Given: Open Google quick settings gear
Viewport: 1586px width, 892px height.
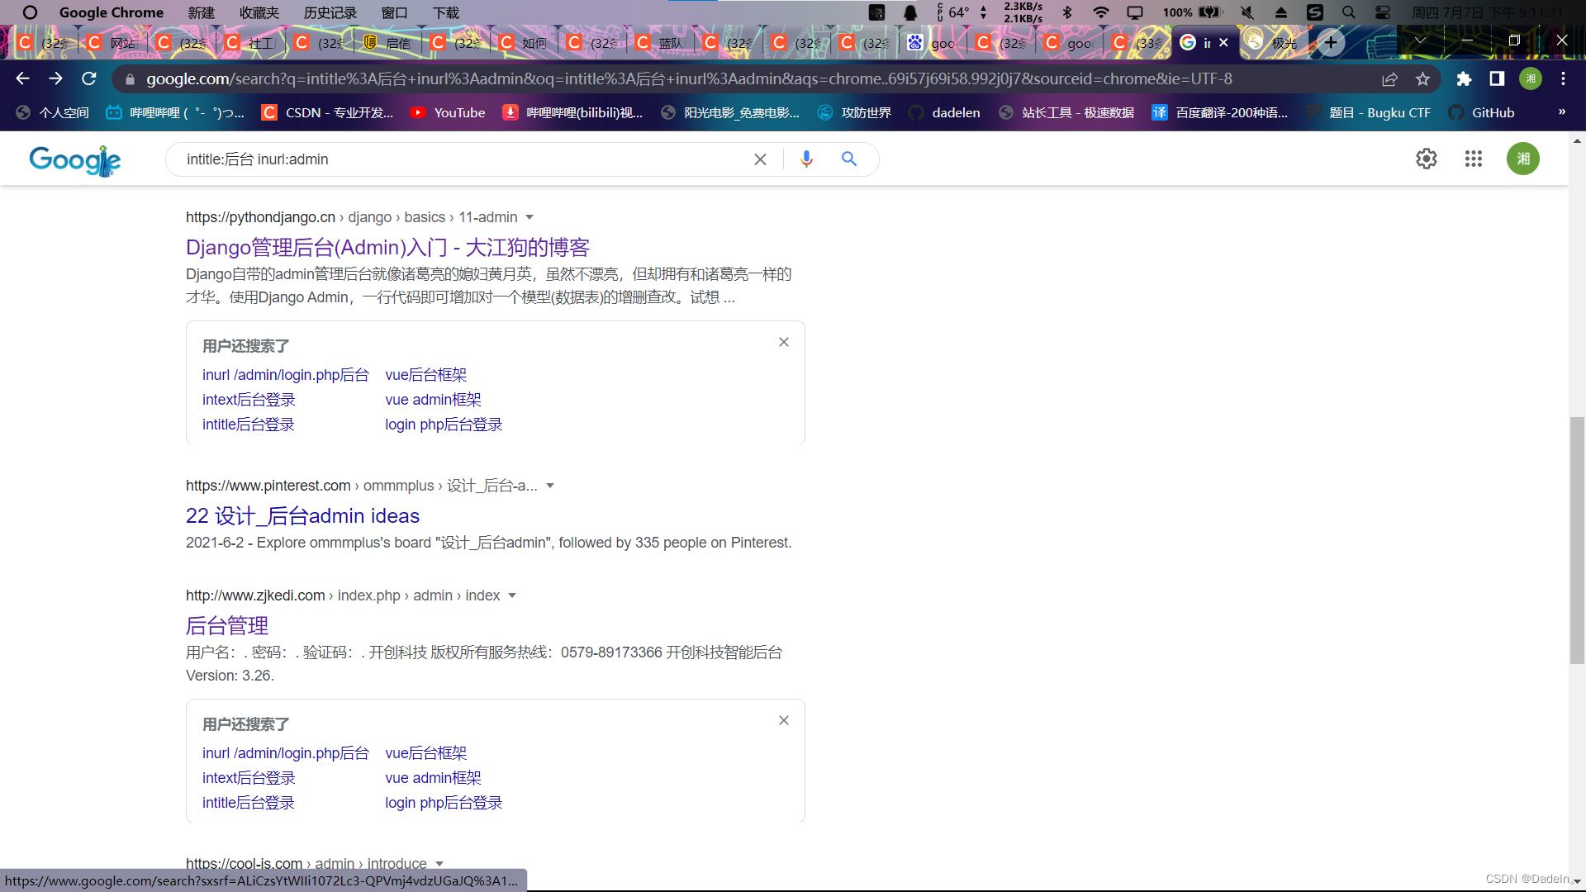Looking at the screenshot, I should click(x=1426, y=159).
